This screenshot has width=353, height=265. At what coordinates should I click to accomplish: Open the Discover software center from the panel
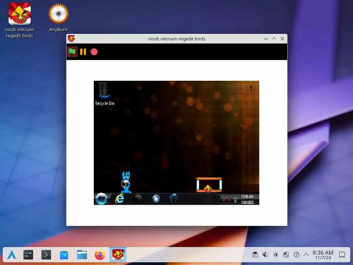tap(64, 255)
